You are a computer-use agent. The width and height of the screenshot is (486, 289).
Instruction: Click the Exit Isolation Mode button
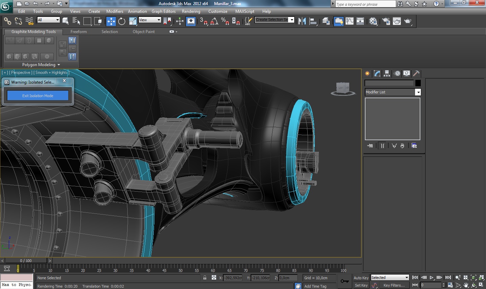38,96
